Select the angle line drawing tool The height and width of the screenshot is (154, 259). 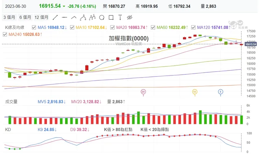coord(73,17)
